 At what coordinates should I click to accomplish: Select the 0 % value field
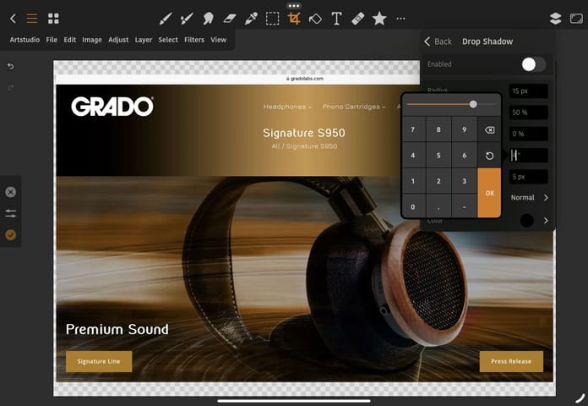528,134
